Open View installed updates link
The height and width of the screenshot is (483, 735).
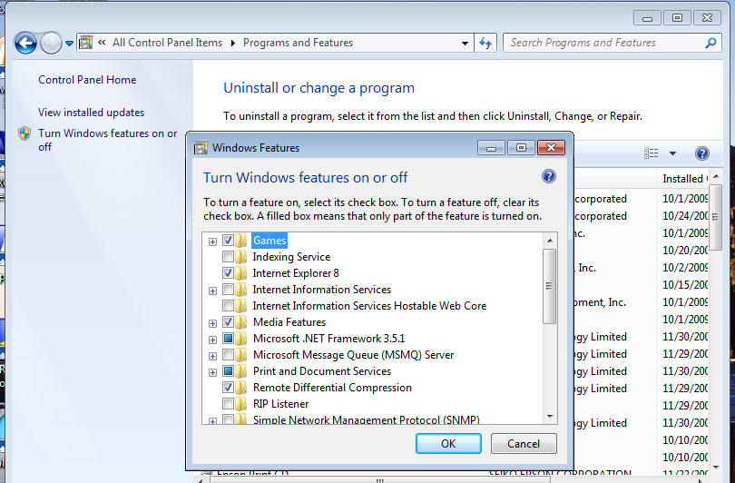click(91, 113)
